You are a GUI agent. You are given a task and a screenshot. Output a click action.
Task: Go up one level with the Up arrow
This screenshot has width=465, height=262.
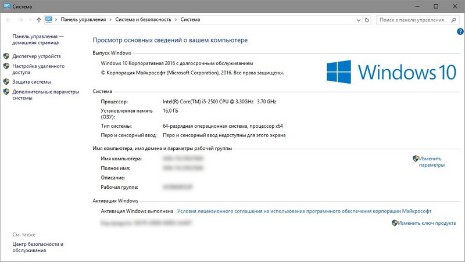(39, 20)
